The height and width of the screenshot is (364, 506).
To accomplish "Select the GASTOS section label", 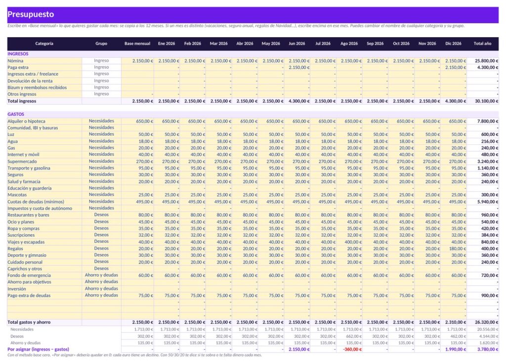I will (16, 114).
